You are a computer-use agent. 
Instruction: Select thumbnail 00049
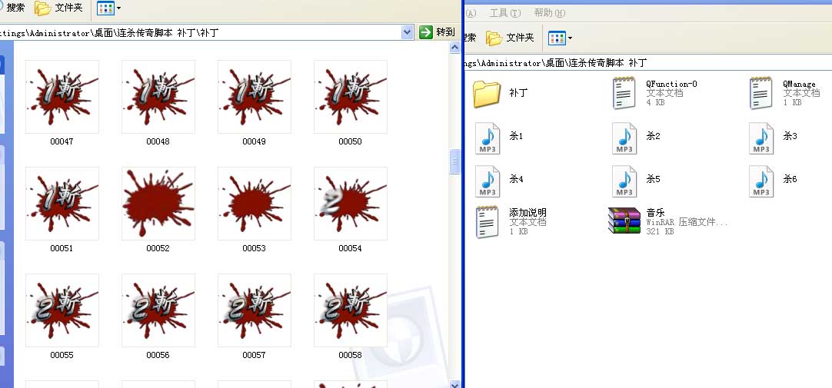point(255,97)
